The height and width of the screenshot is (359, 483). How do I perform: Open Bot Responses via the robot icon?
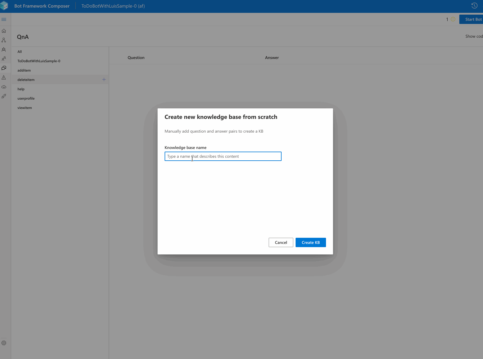pyautogui.click(x=4, y=49)
